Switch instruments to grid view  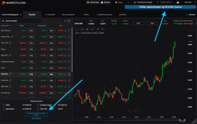(x=69, y=21)
